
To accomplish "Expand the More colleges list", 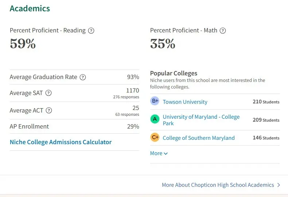I will pos(159,153).
